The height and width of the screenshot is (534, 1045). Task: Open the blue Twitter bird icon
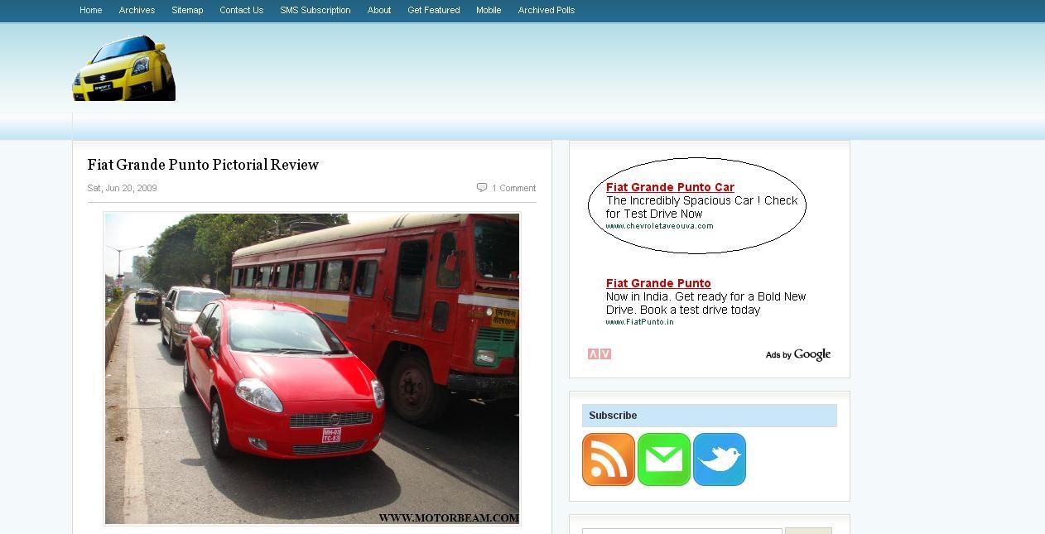[719, 459]
